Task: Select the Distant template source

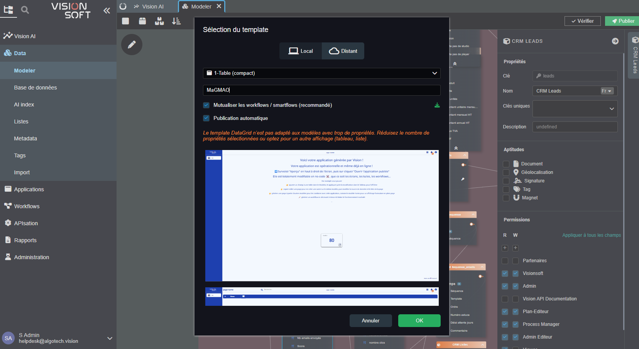Action: [x=343, y=51]
